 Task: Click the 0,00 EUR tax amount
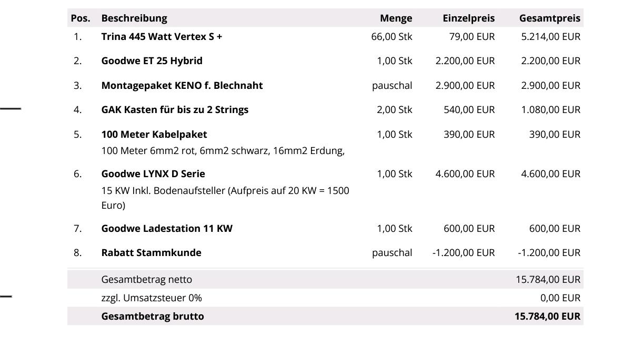(560, 298)
